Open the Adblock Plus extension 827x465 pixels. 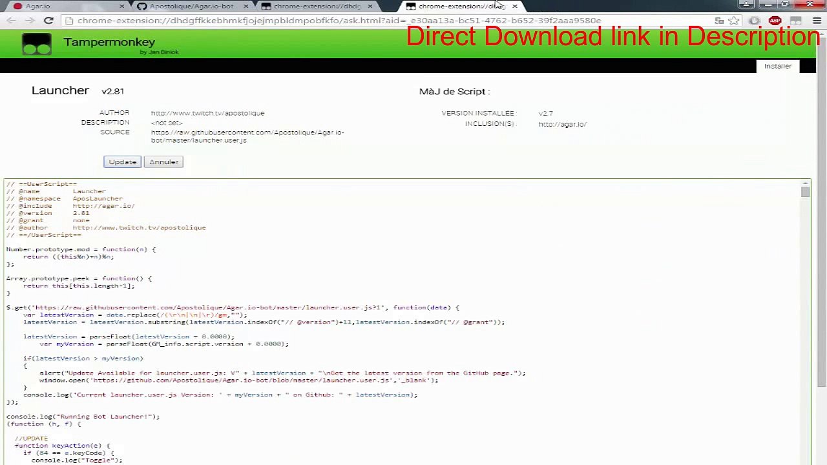[775, 21]
